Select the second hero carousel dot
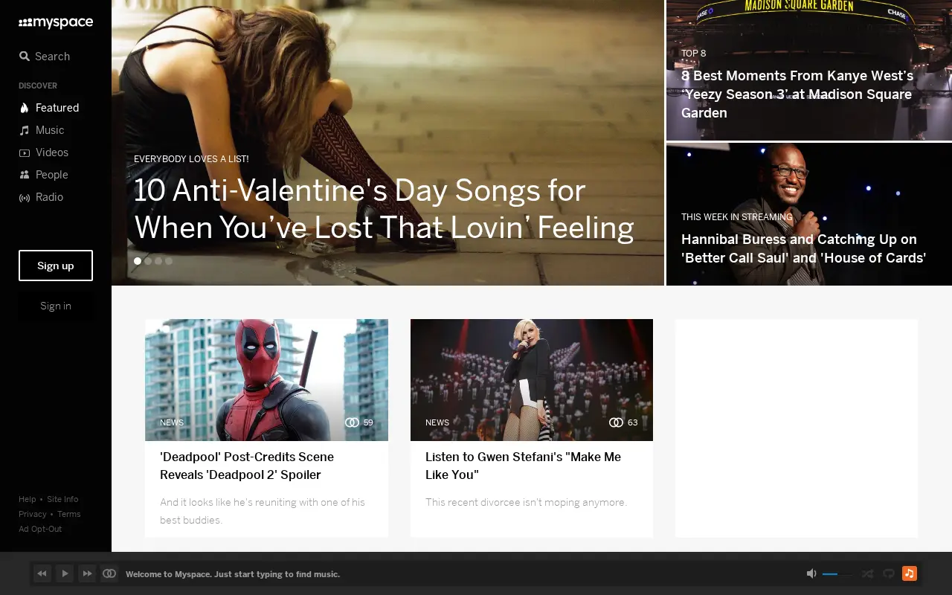The height and width of the screenshot is (595, 952). [x=148, y=261]
